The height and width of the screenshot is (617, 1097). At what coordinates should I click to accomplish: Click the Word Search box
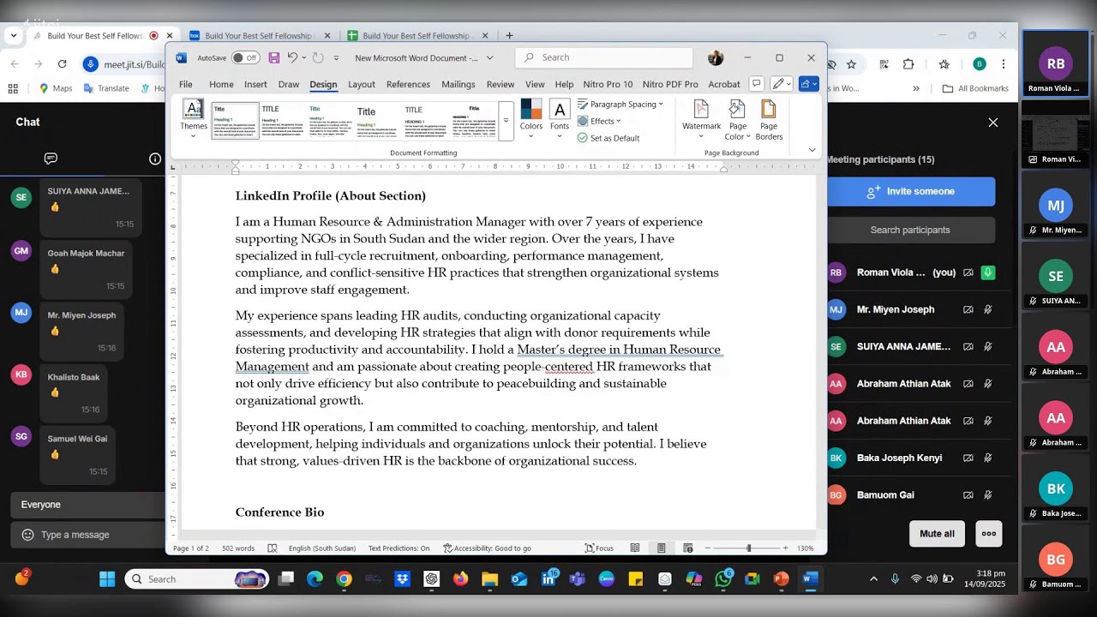pyautogui.click(x=604, y=57)
